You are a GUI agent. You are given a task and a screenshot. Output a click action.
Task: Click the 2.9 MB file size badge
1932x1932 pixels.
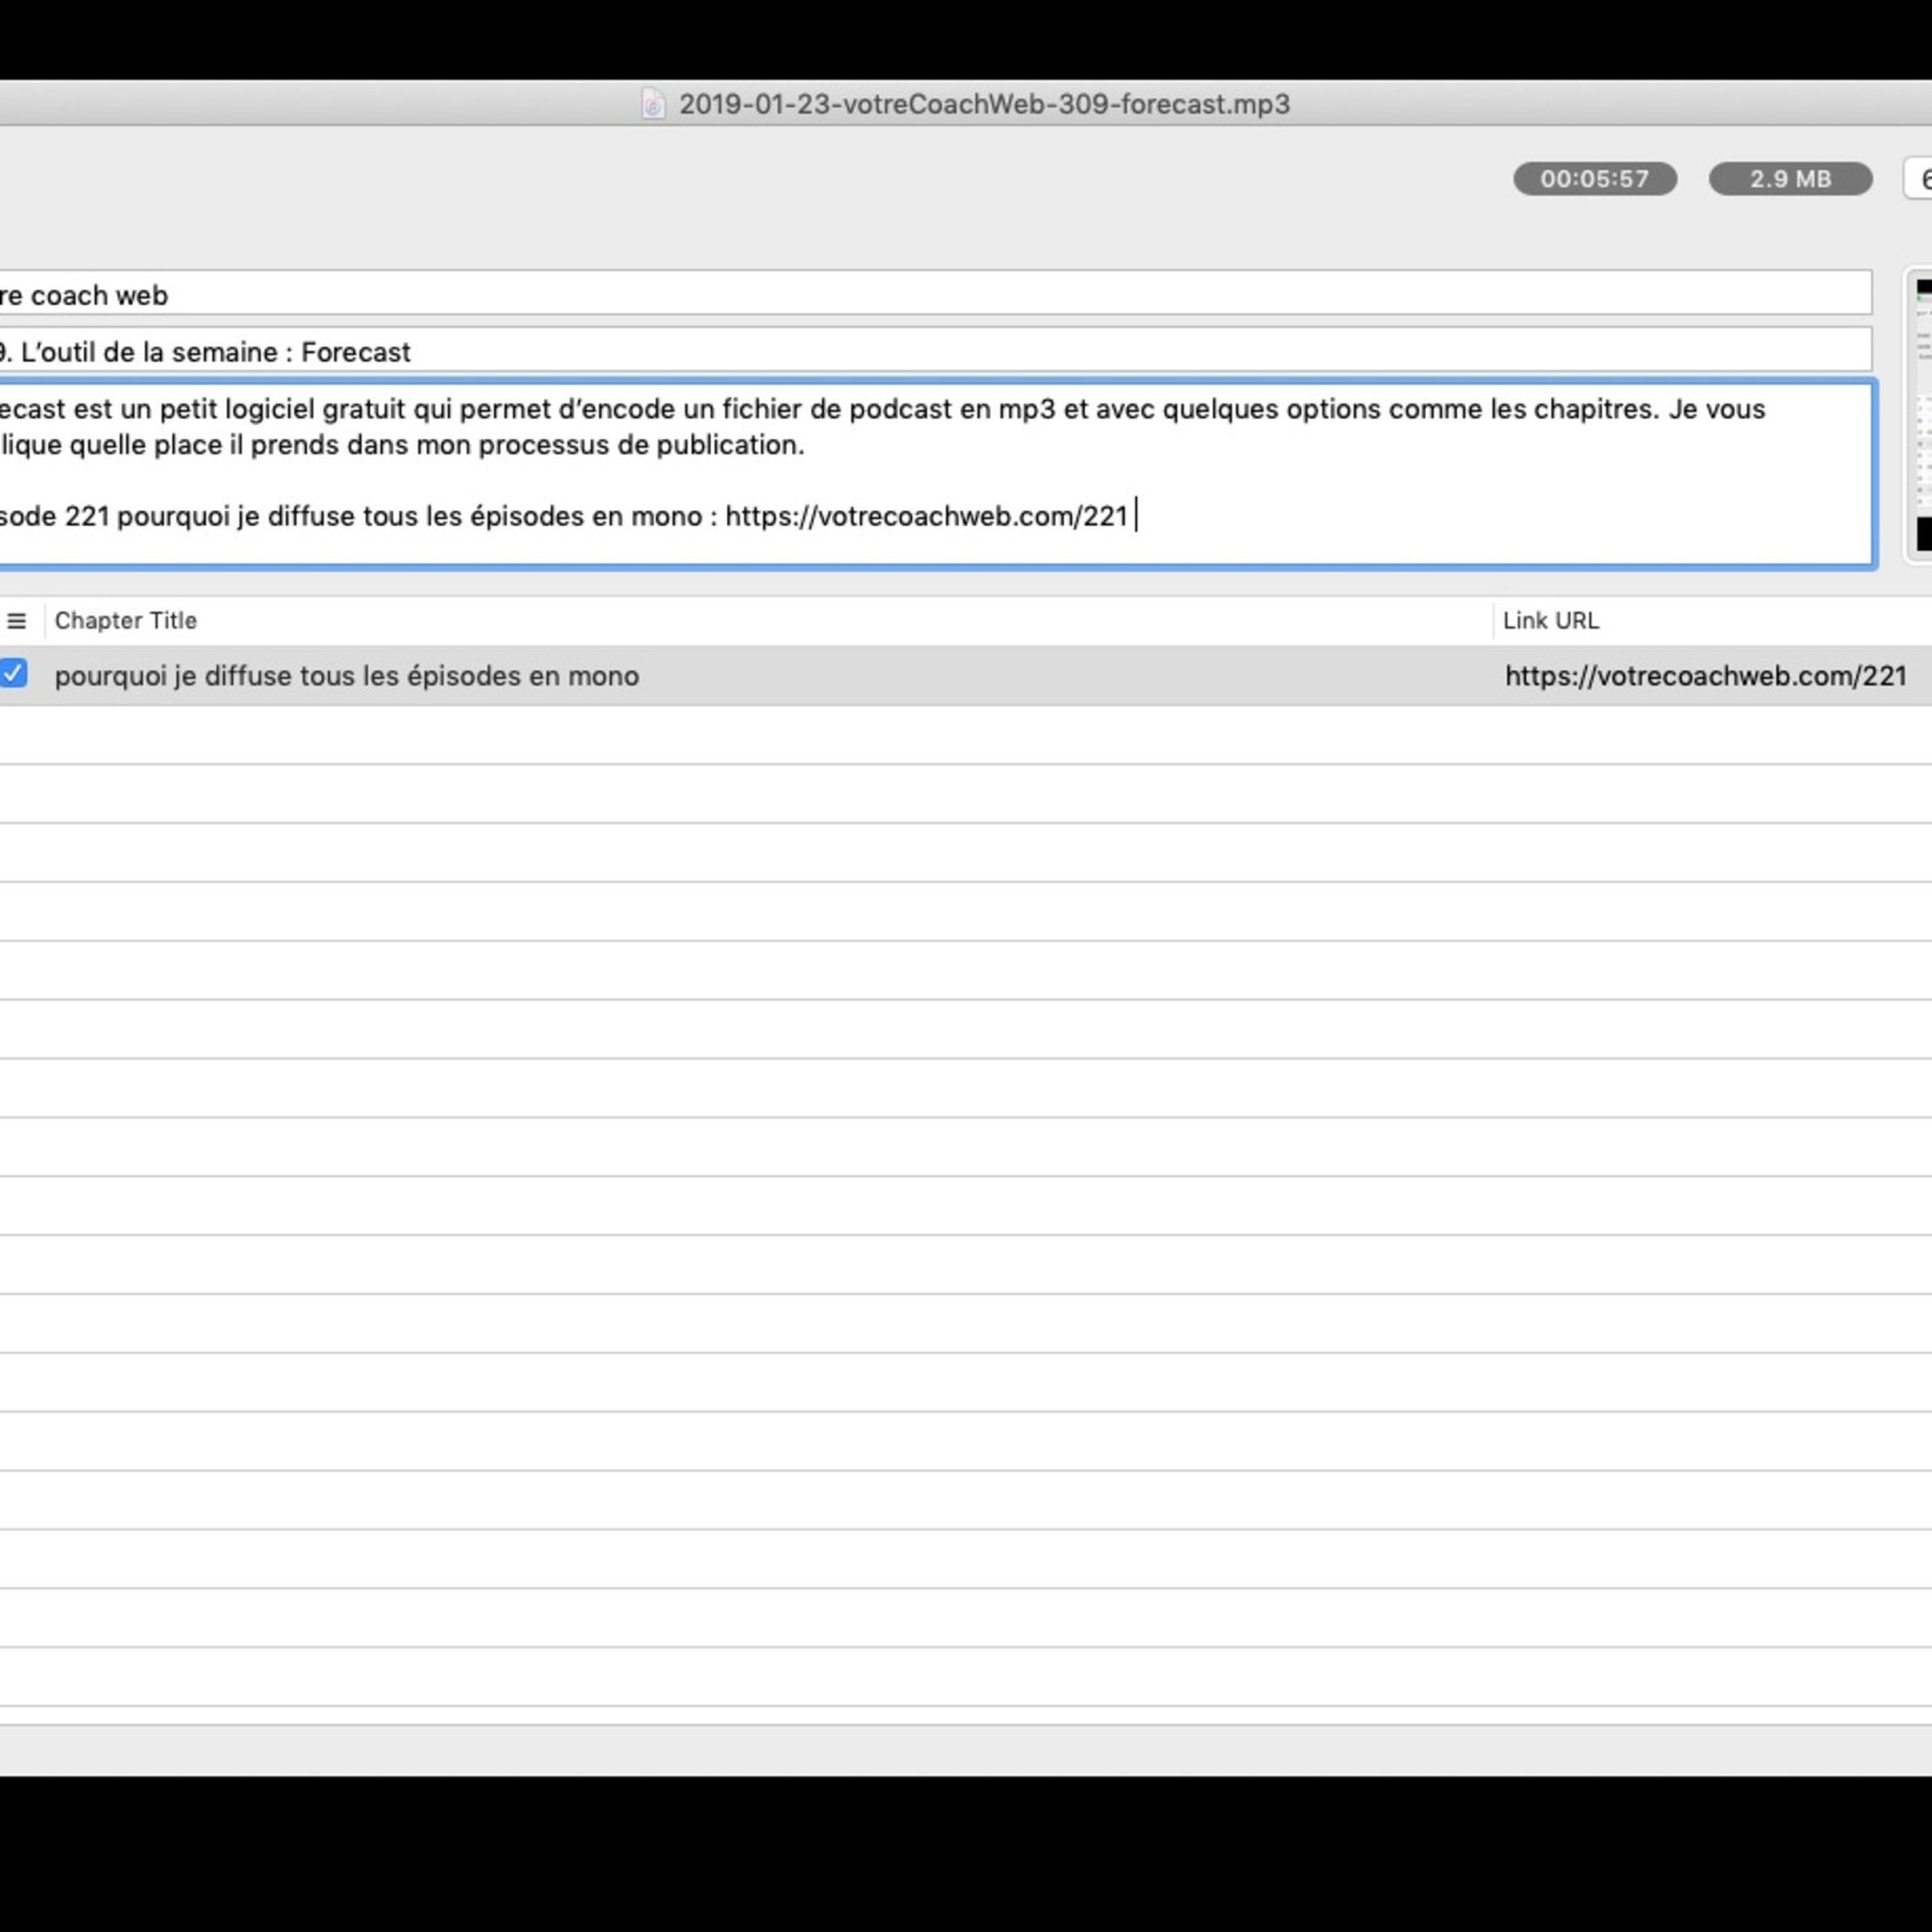1789,179
